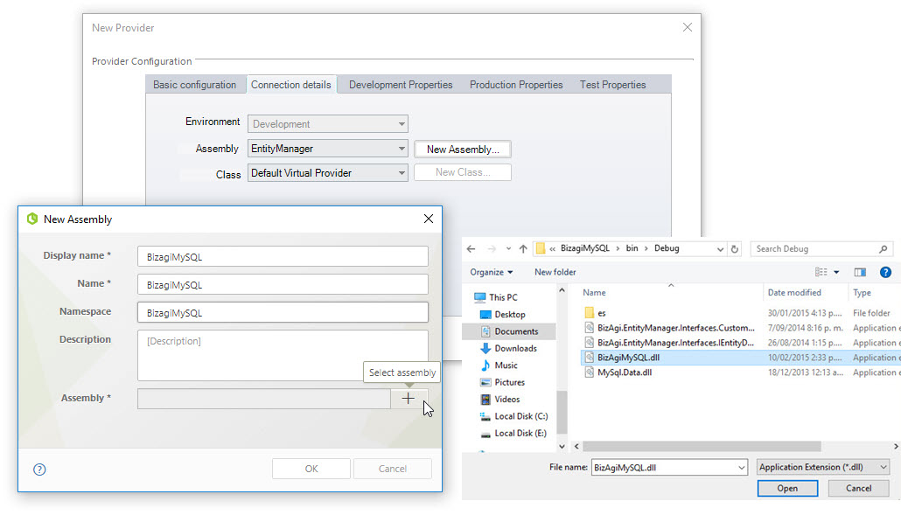Expand the File name dropdown

741,468
